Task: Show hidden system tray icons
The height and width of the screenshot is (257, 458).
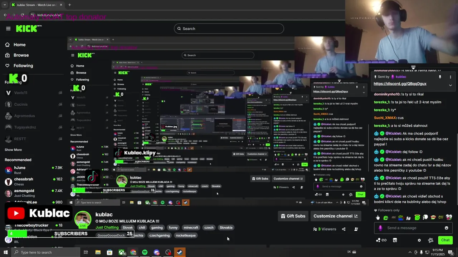Action: (410, 252)
